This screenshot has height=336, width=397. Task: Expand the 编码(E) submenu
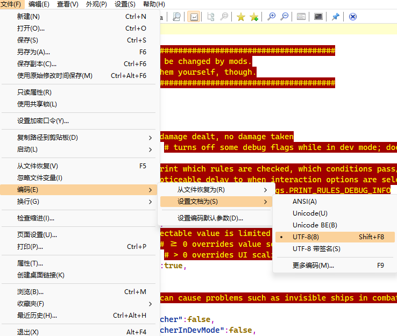[79, 190]
